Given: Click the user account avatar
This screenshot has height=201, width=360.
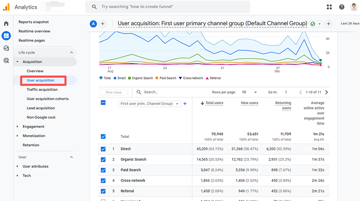Looking at the screenshot, I should pos(354,7).
